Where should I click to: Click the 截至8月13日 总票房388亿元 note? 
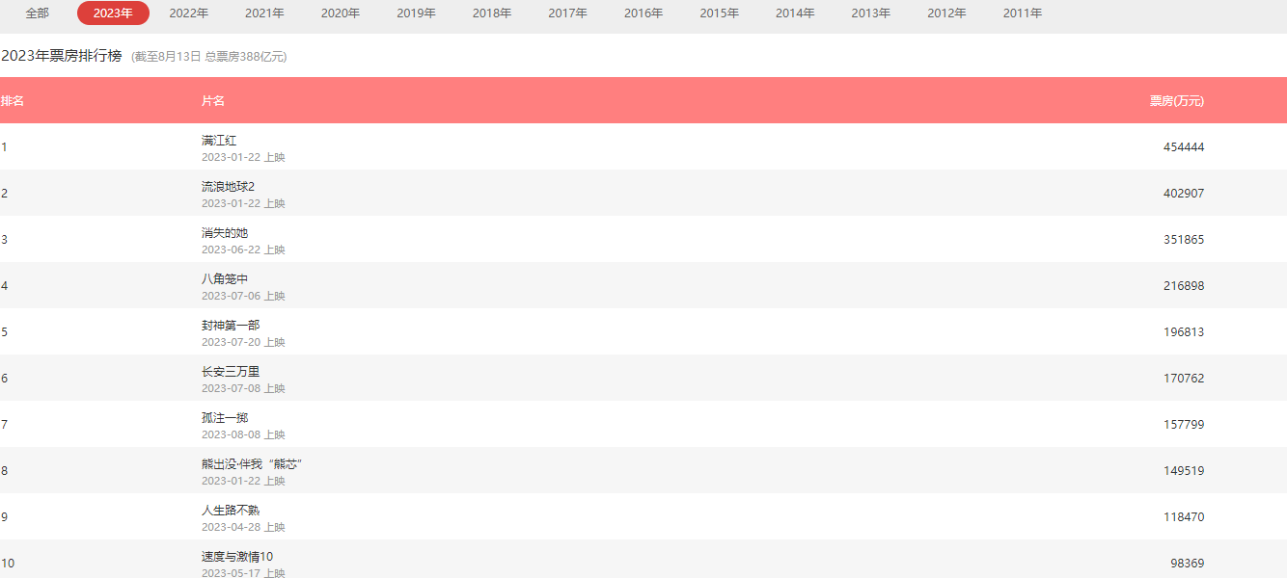(x=209, y=57)
